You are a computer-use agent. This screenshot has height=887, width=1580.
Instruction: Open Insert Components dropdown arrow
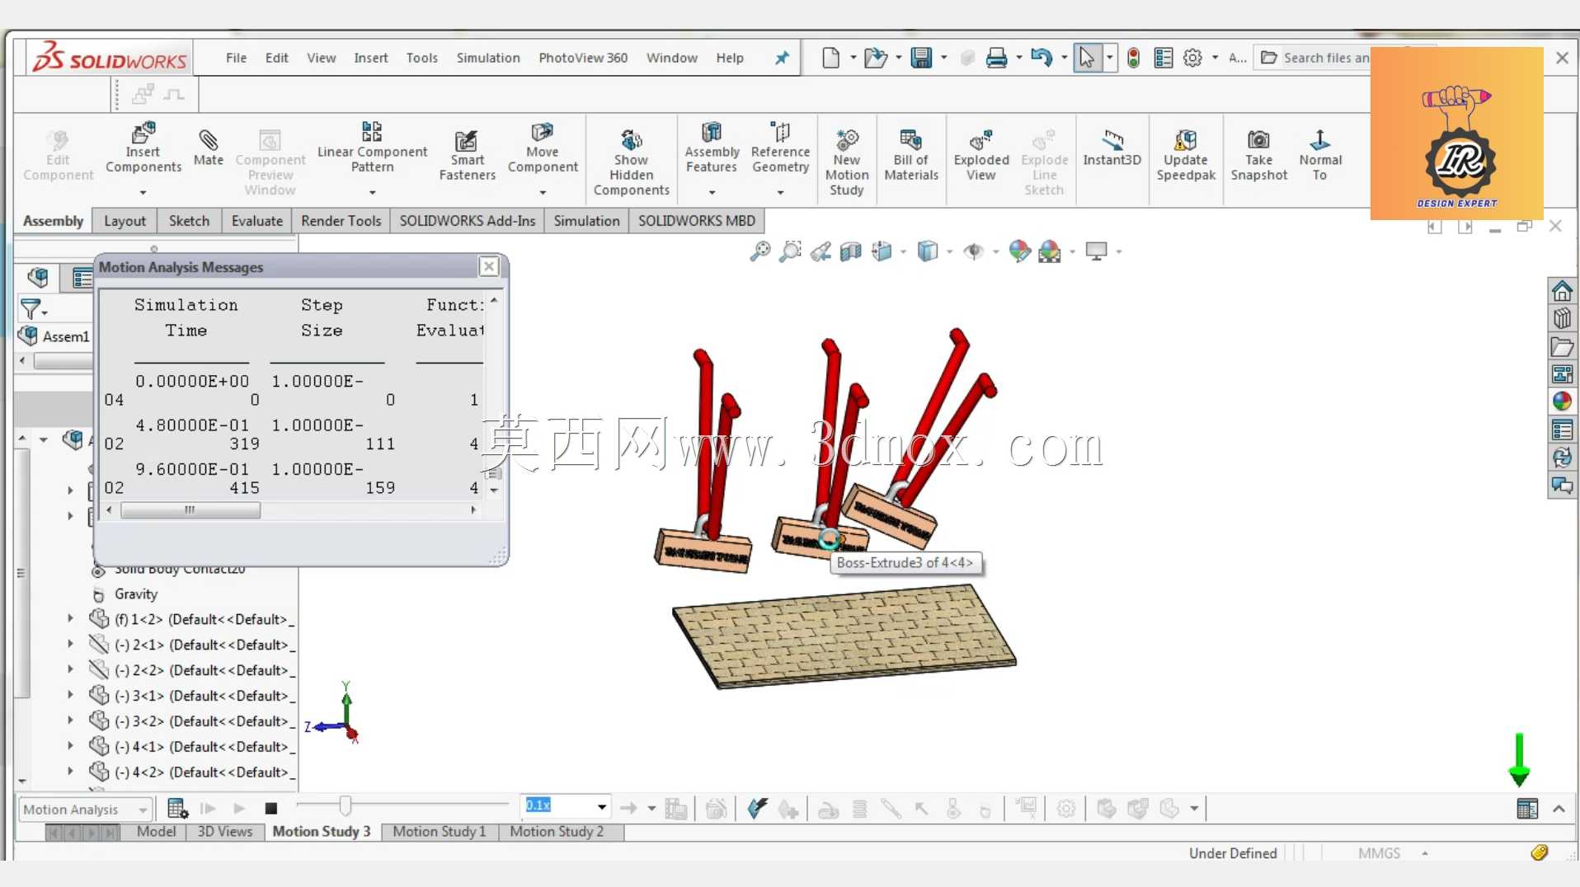pos(143,193)
